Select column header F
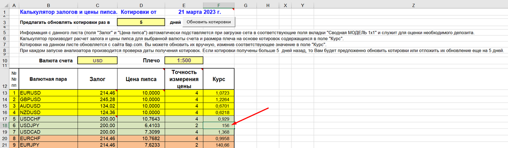The height and width of the screenshot is (148, 508). click(x=219, y=5)
